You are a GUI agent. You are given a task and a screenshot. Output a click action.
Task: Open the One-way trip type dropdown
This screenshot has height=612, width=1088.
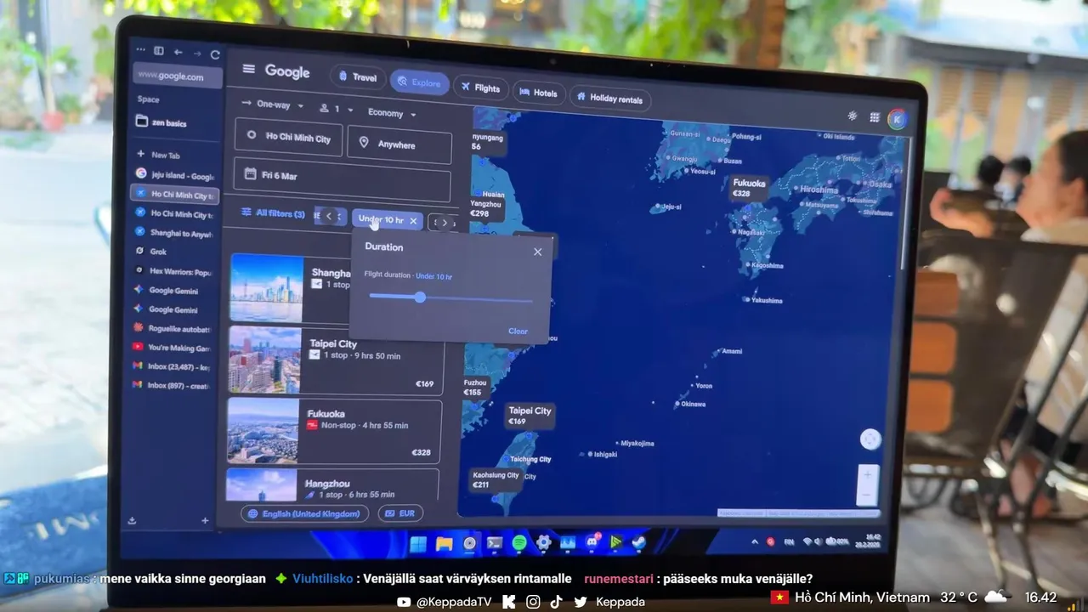click(x=273, y=105)
